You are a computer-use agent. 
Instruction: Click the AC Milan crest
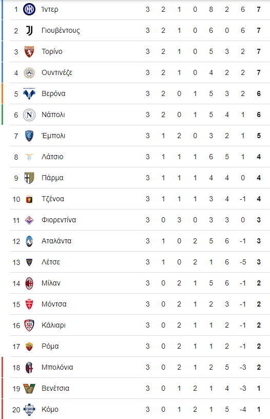(x=29, y=283)
